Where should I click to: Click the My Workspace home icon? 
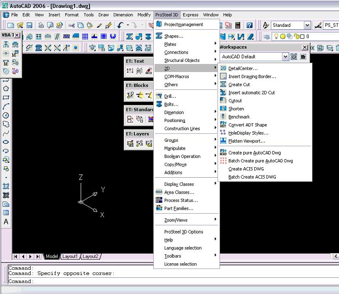[303, 57]
